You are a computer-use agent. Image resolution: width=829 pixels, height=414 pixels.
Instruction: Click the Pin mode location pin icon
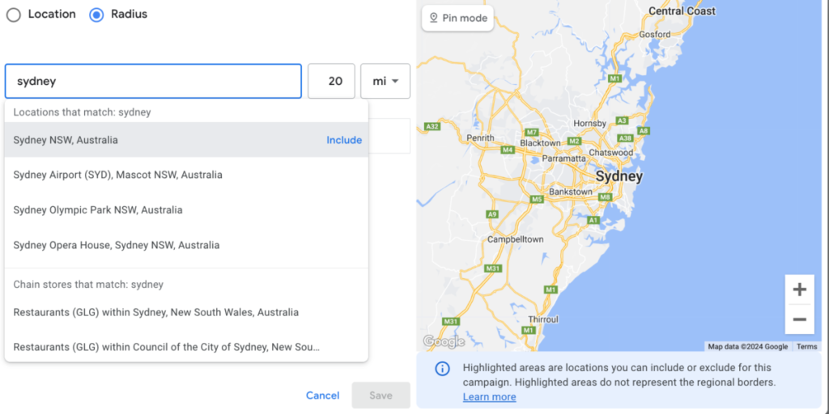(434, 18)
